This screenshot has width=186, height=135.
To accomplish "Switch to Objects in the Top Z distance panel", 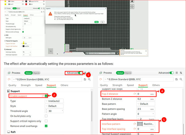I will [x=128, y=73].
